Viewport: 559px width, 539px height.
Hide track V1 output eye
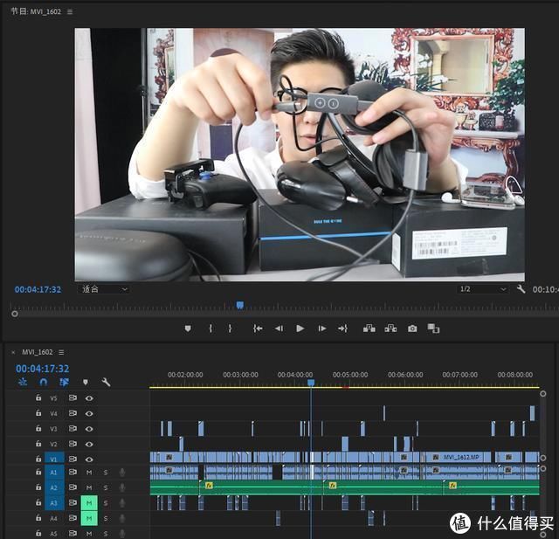click(x=89, y=460)
